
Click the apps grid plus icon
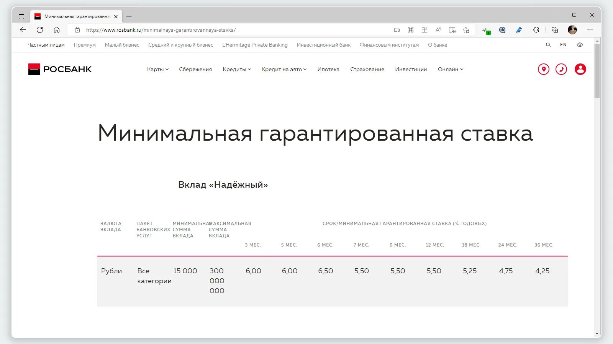[x=425, y=30]
